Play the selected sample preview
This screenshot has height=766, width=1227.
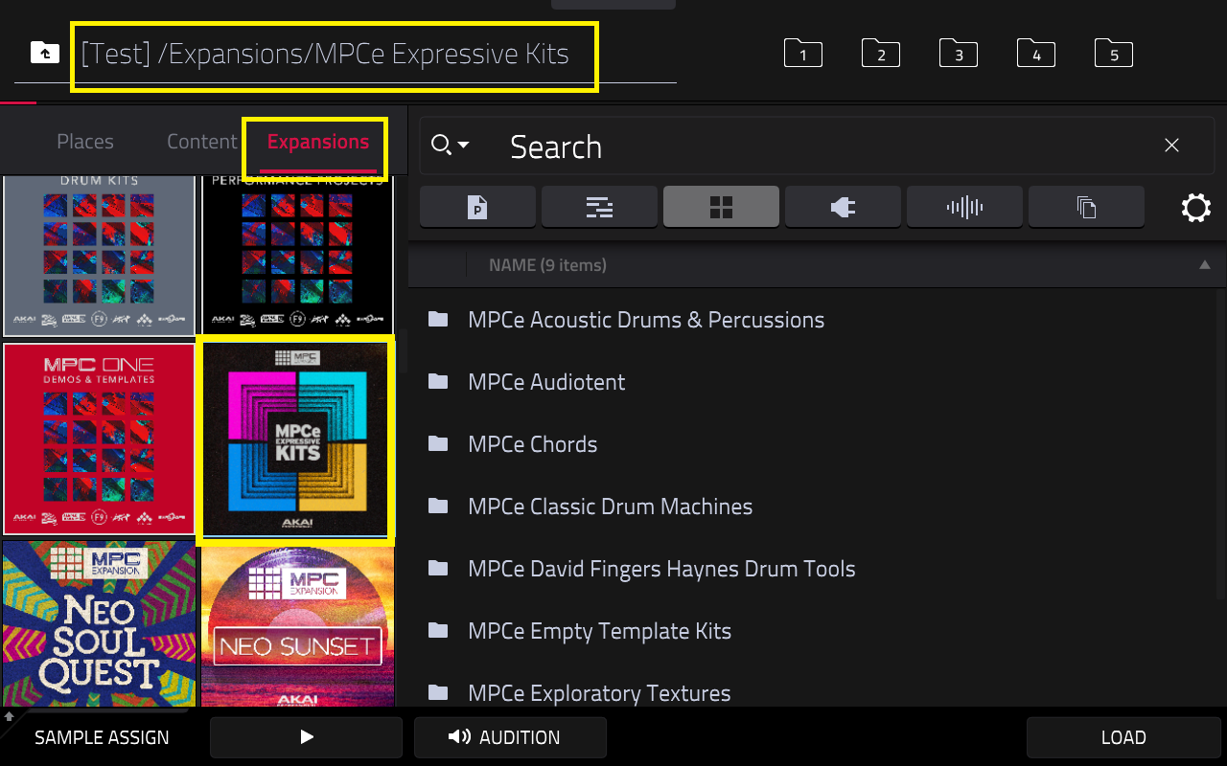pyautogui.click(x=306, y=737)
